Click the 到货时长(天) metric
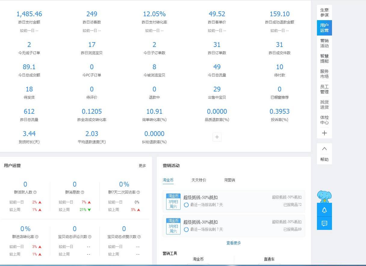The image size is (366, 266). tap(29, 137)
